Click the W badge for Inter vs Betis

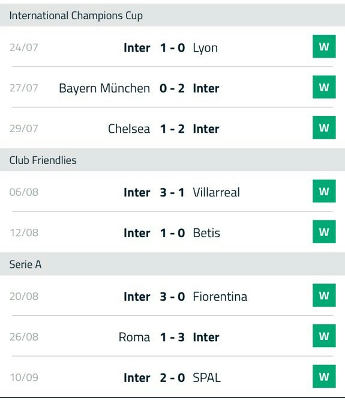pyautogui.click(x=324, y=232)
